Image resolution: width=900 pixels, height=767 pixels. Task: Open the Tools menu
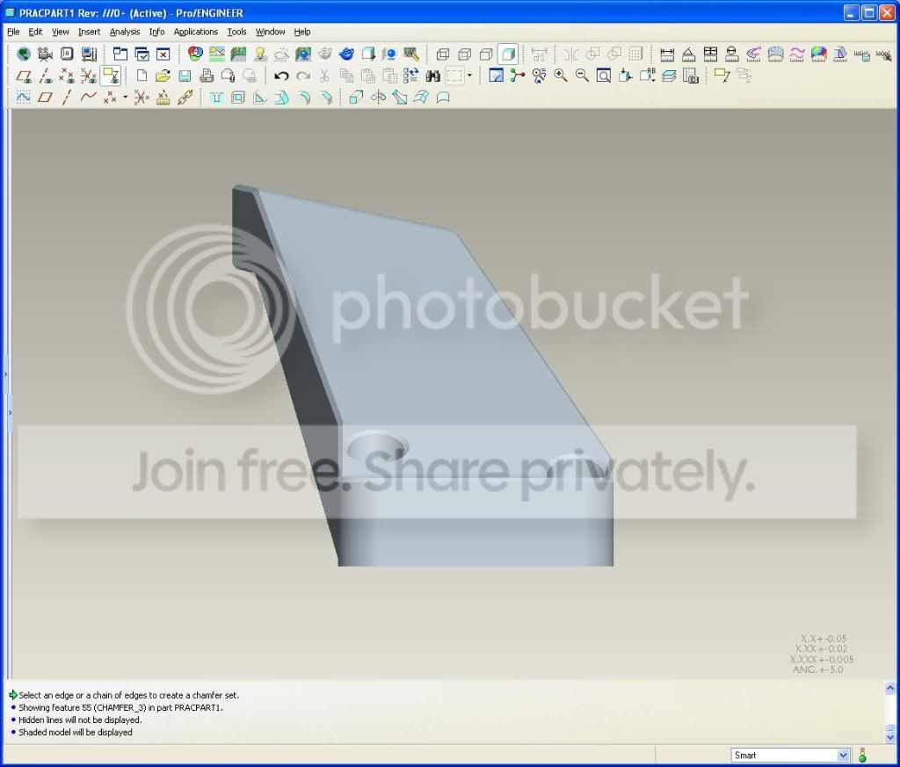pos(236,32)
